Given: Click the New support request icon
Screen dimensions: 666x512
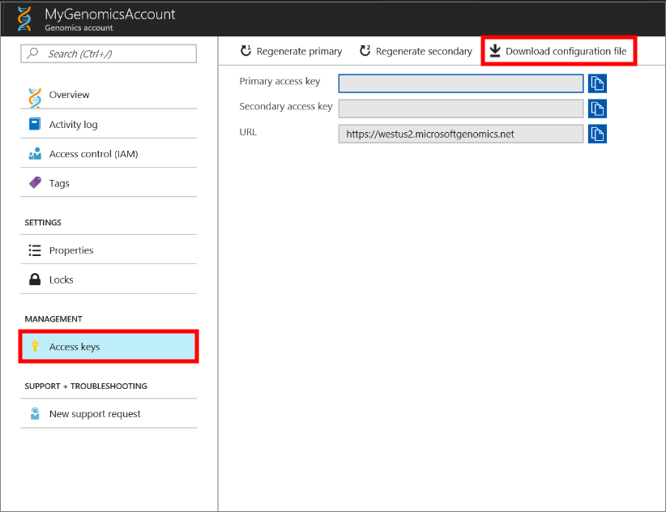Looking at the screenshot, I should (35, 413).
